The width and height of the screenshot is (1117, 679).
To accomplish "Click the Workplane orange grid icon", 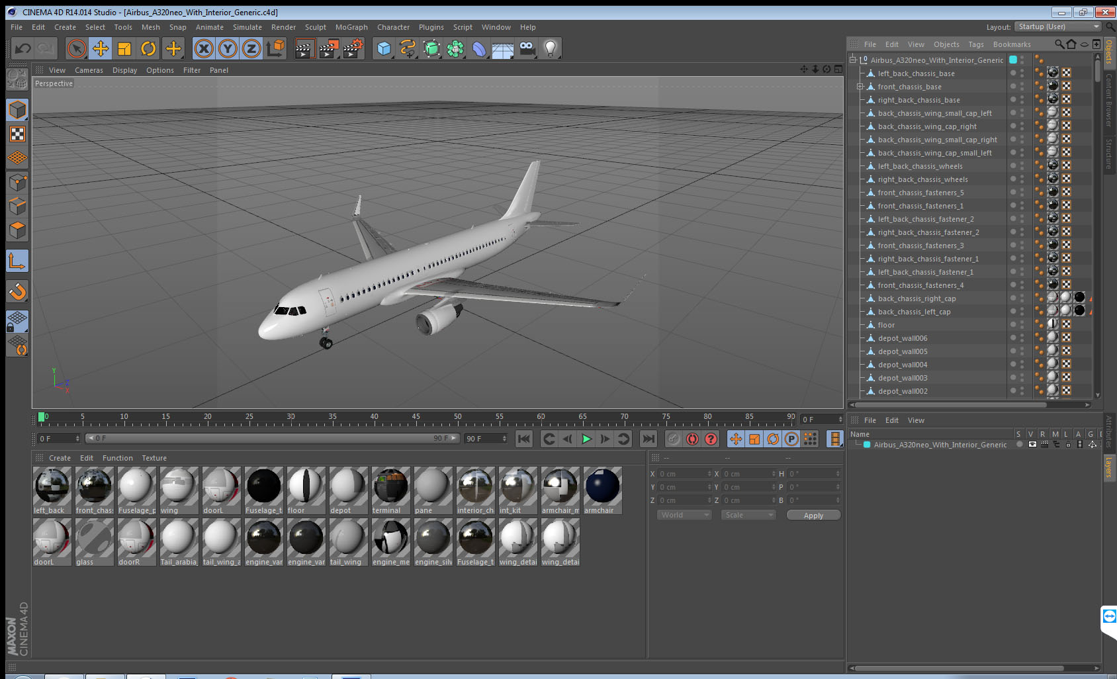I will pyautogui.click(x=17, y=158).
